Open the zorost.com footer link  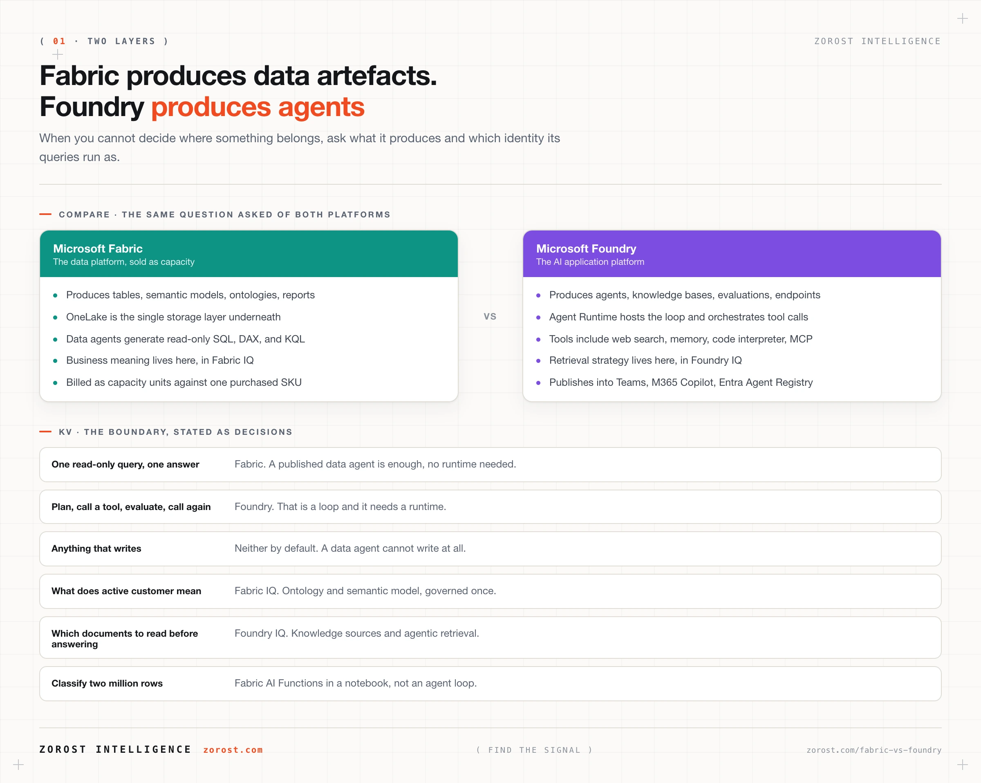pos(233,750)
